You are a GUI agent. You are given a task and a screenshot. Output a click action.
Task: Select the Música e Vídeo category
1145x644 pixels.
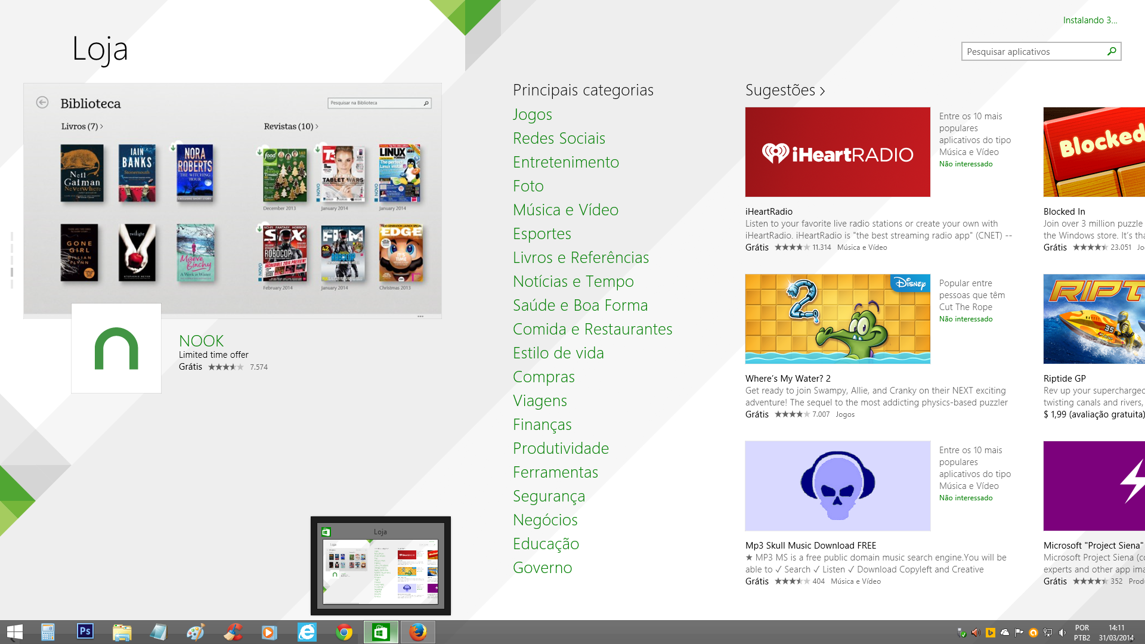click(565, 210)
